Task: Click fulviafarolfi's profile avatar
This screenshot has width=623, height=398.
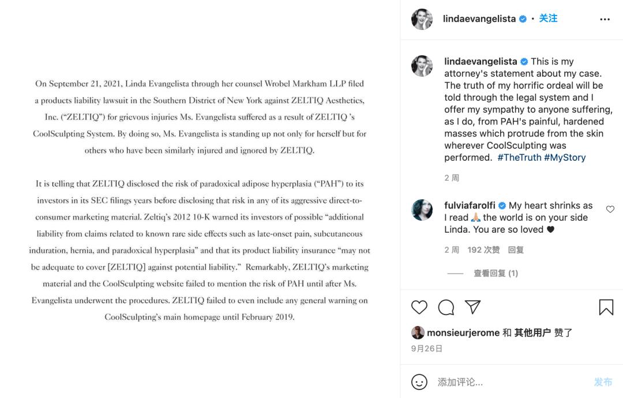Action: 422,210
